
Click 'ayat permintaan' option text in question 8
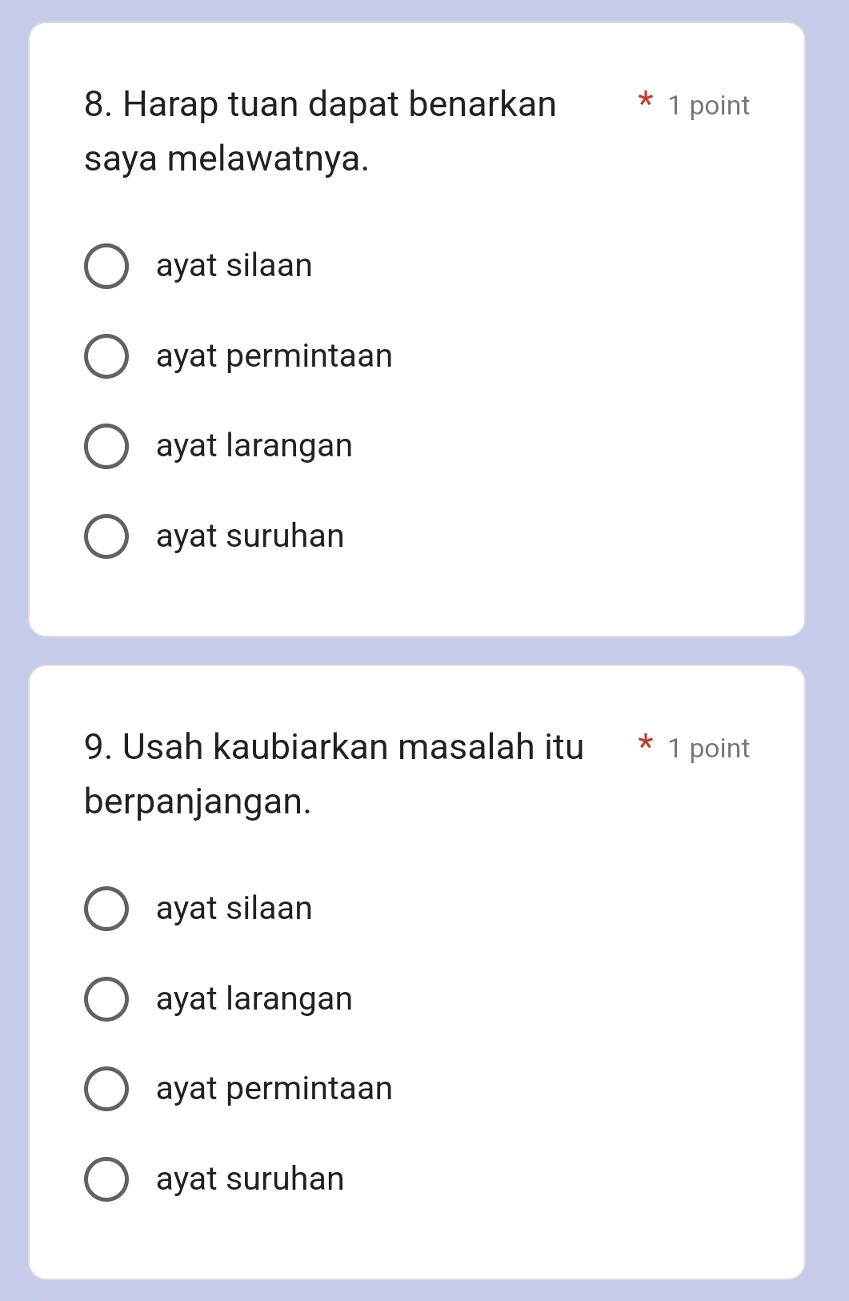tap(274, 356)
